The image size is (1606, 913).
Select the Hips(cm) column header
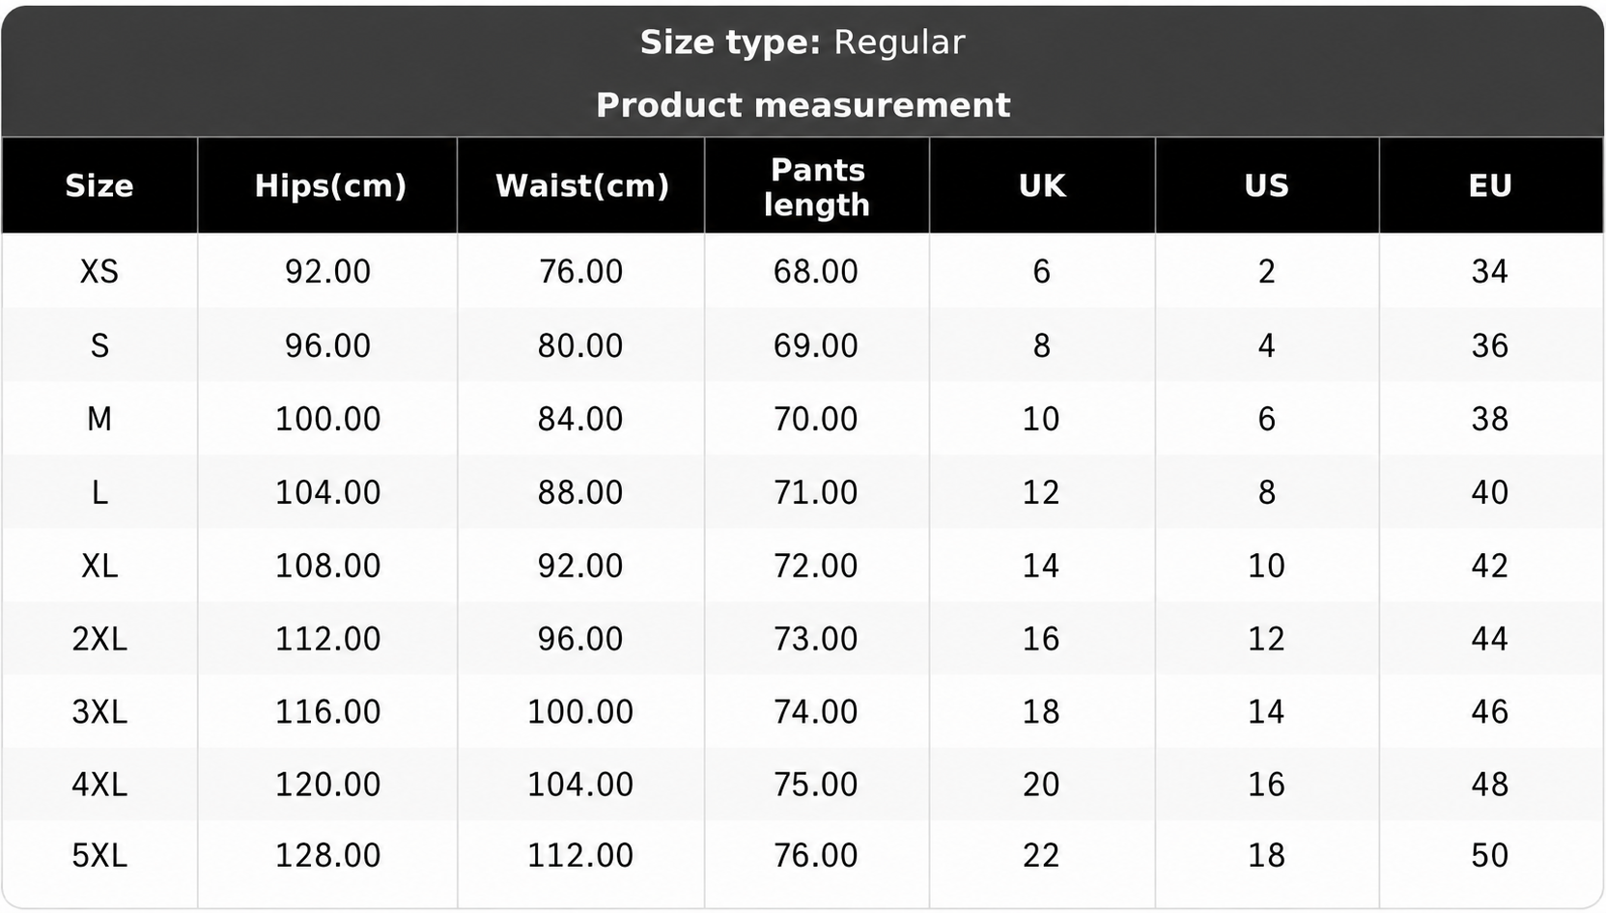point(330,185)
